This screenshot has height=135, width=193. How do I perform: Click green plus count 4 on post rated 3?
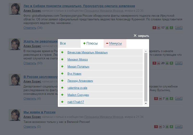(171, 127)
